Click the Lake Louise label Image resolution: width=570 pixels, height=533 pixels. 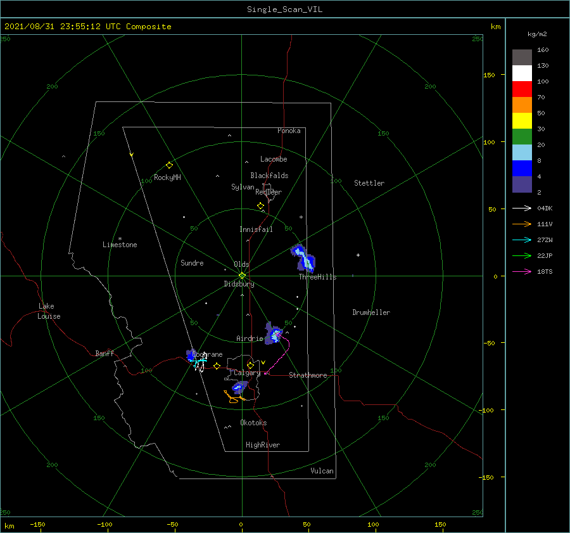(49, 311)
